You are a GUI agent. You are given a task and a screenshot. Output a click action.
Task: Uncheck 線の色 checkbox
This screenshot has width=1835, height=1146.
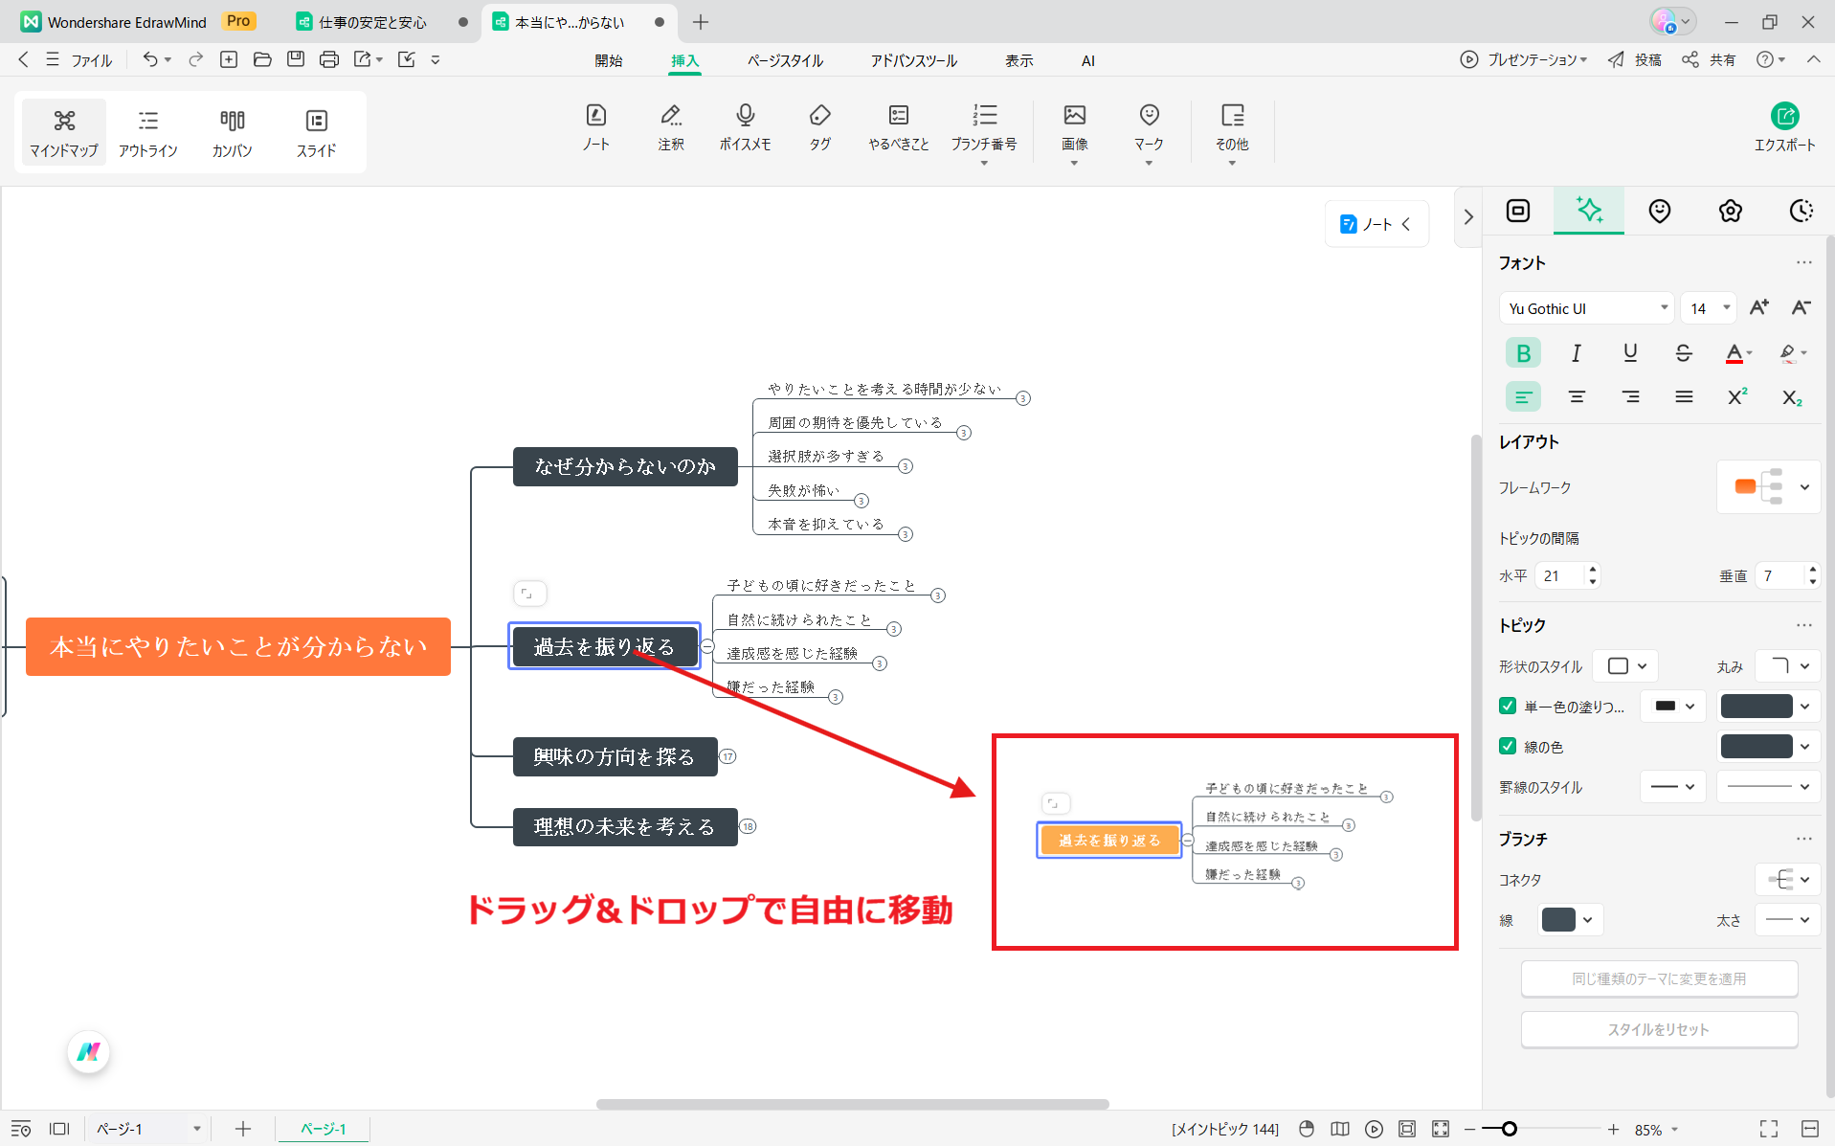pos(1508,746)
